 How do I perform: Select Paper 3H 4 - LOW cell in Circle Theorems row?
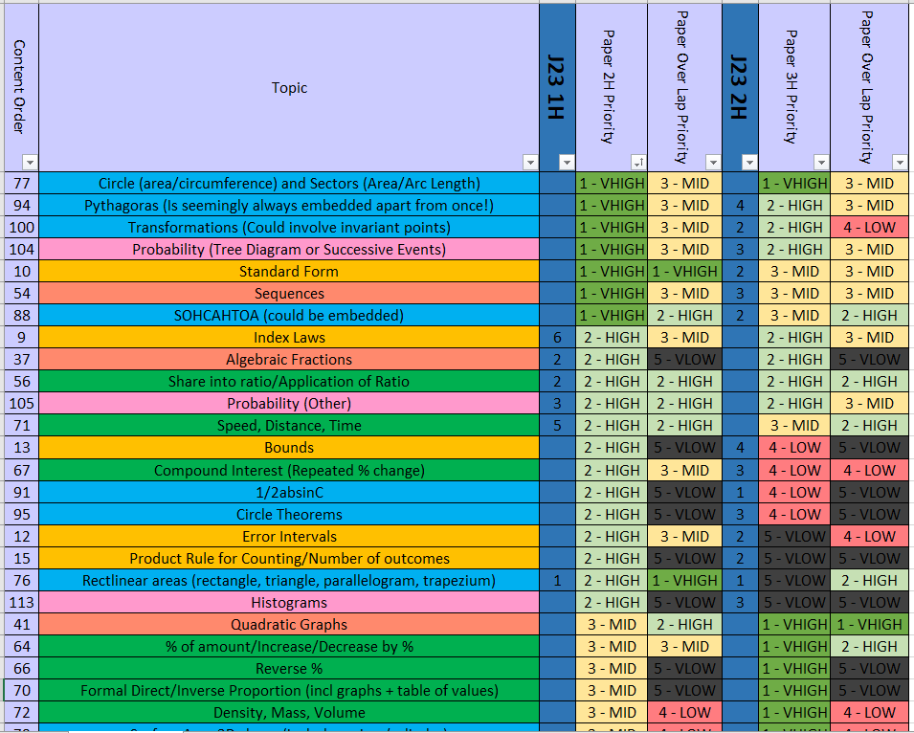[x=794, y=515]
